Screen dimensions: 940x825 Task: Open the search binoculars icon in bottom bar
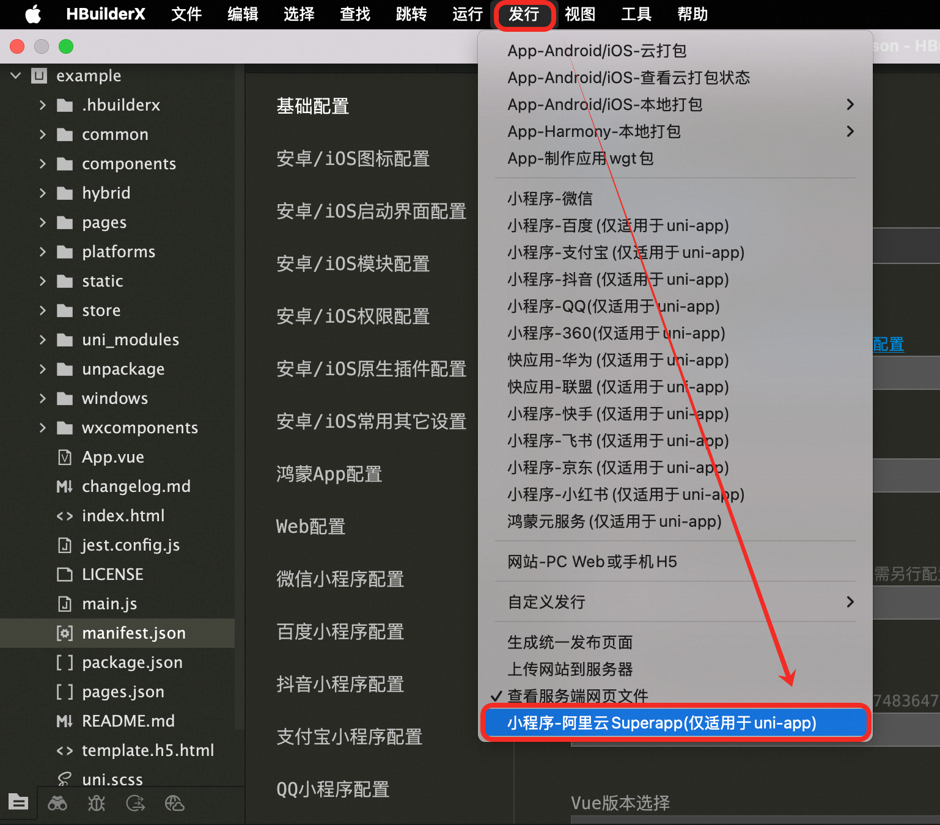[x=57, y=803]
